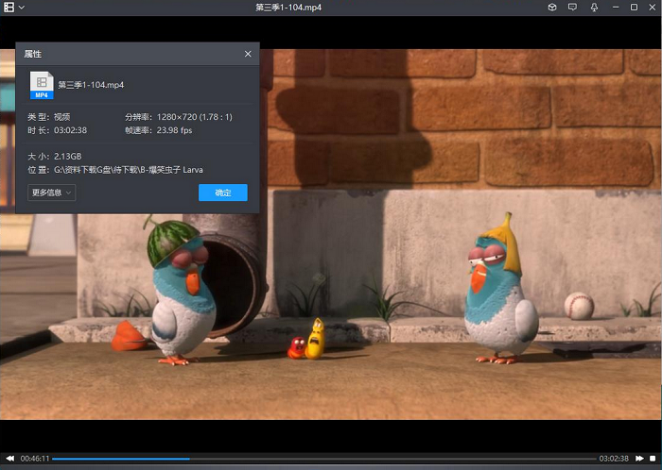Expand the 更多信息 dropdown
This screenshot has height=470, width=662.
51,193
